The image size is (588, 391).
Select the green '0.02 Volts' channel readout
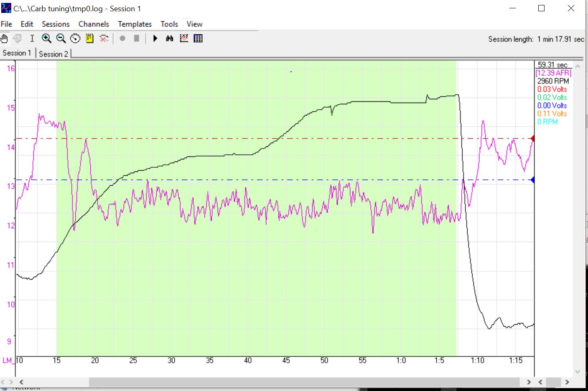552,97
